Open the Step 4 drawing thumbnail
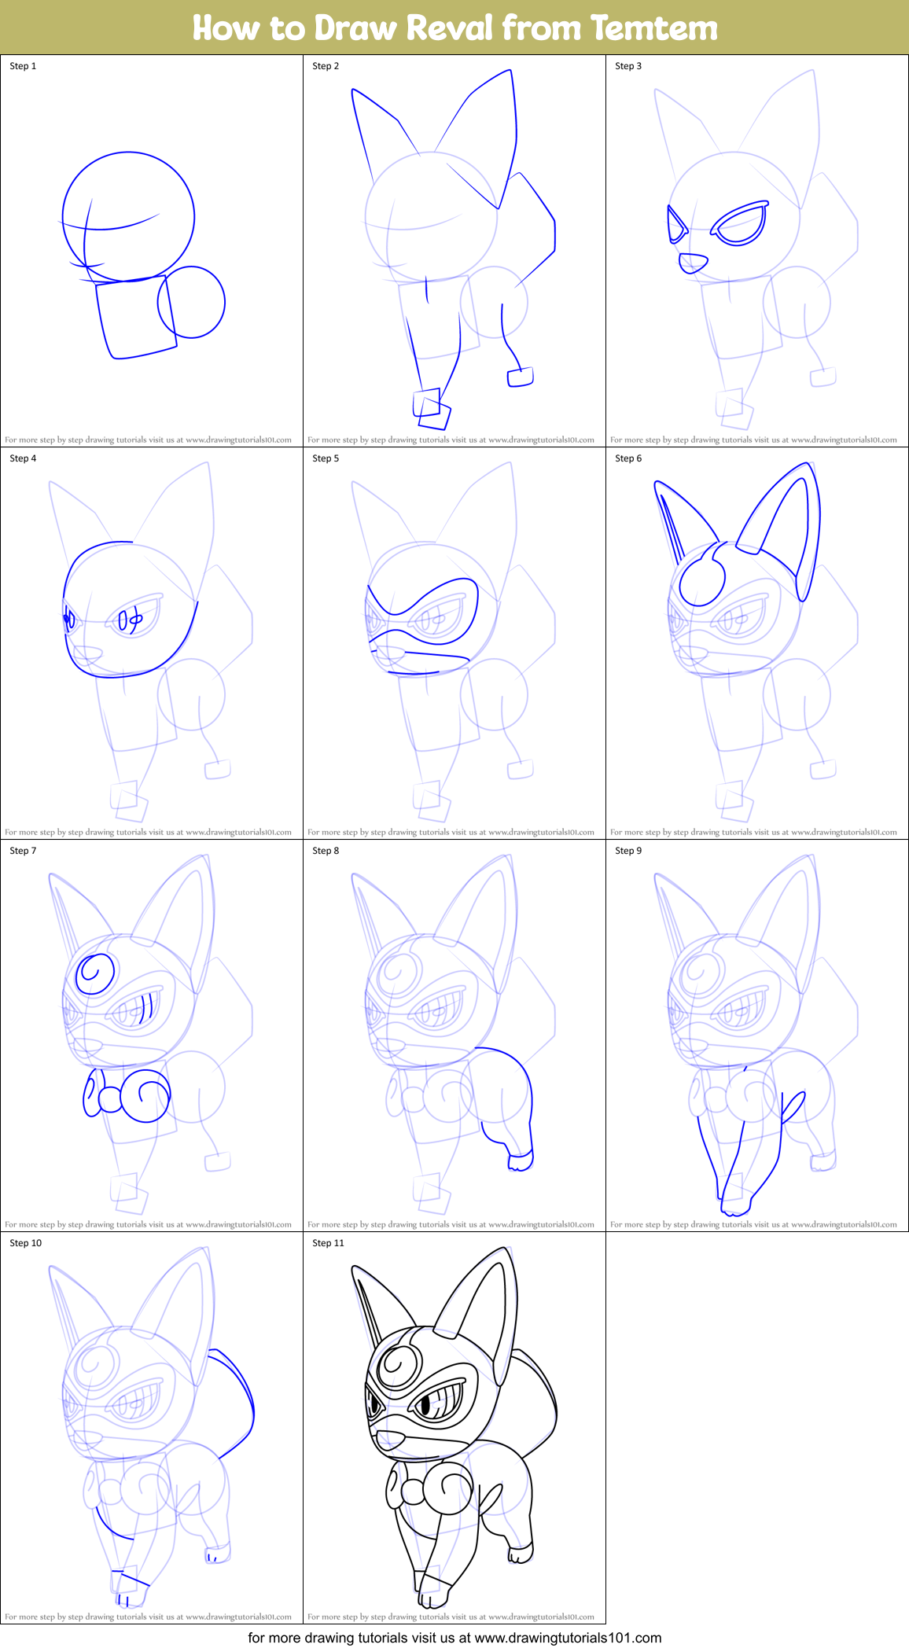Image resolution: width=909 pixels, height=1648 pixels. pyautogui.click(x=152, y=643)
